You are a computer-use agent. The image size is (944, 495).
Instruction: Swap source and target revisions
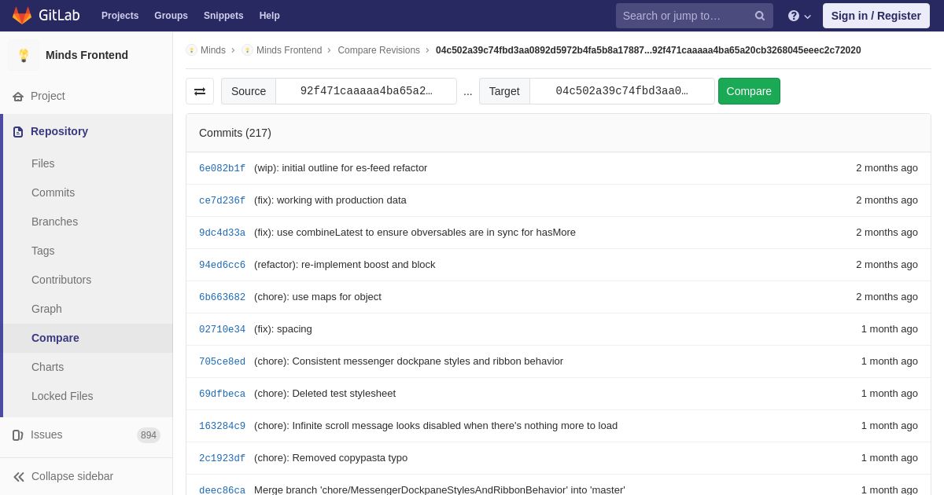click(x=200, y=91)
